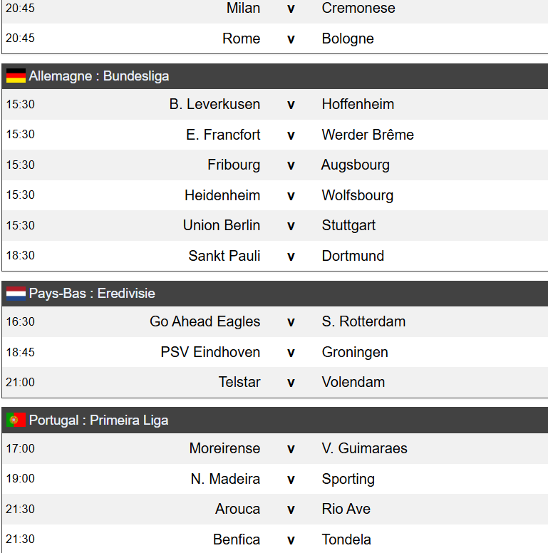This screenshot has width=548, height=553.
Task: Click on Dortmund team name
Action: point(353,256)
